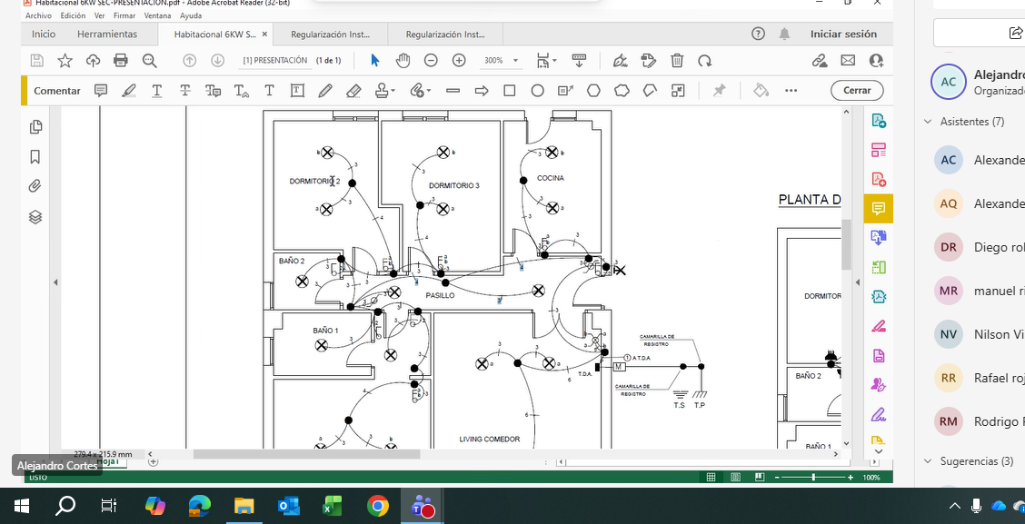The image size is (1025, 524).
Task: Collapse the Asistentes (7) section
Action: coord(928,122)
